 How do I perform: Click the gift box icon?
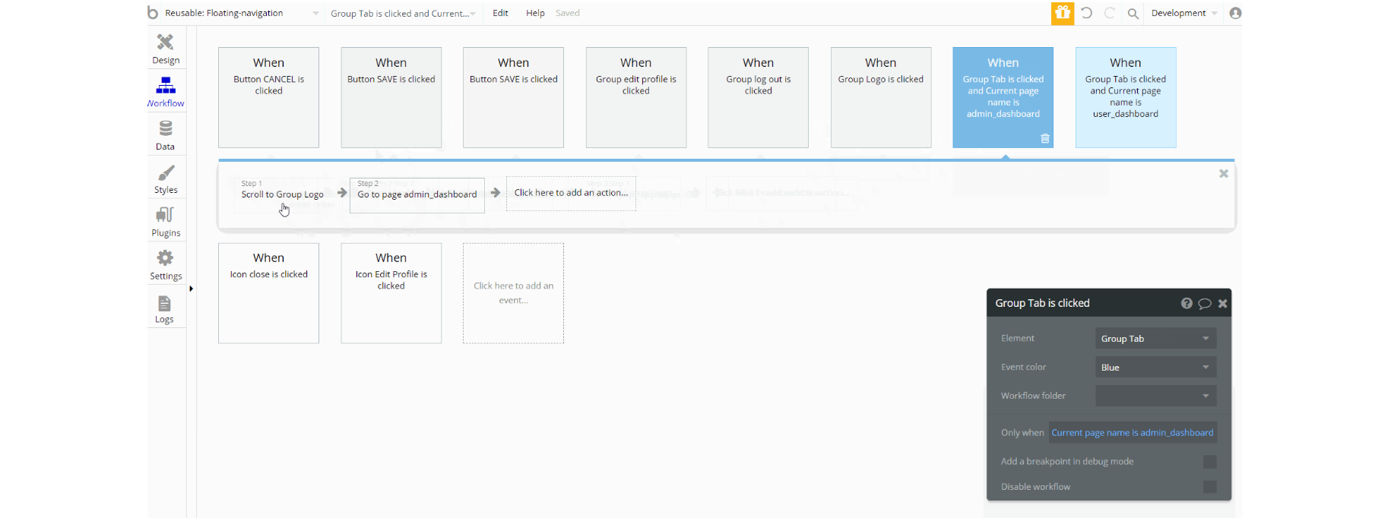pos(1063,13)
